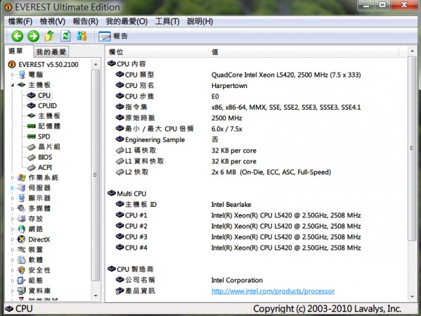Click the 安全性 shield icon

tap(22, 271)
